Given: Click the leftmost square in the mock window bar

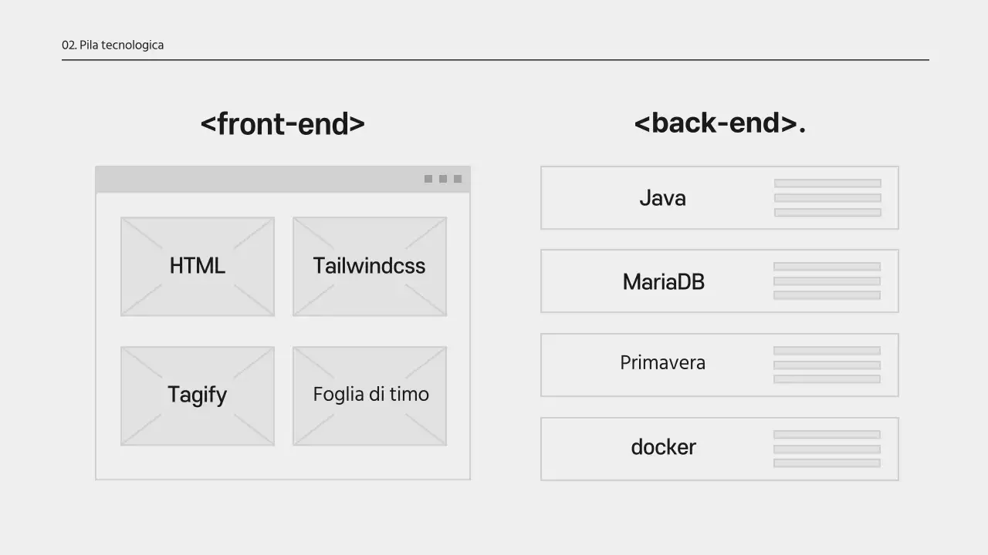Looking at the screenshot, I should click(x=428, y=179).
